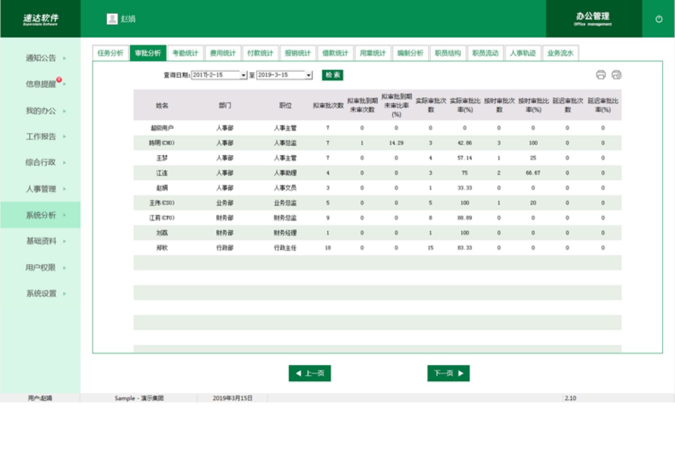Click the user avatar icon beside 赵娟
The image size is (675, 474).
click(x=112, y=19)
